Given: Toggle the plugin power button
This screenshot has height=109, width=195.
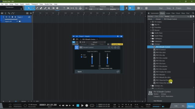Looking at the screenshot, I should (74, 42).
